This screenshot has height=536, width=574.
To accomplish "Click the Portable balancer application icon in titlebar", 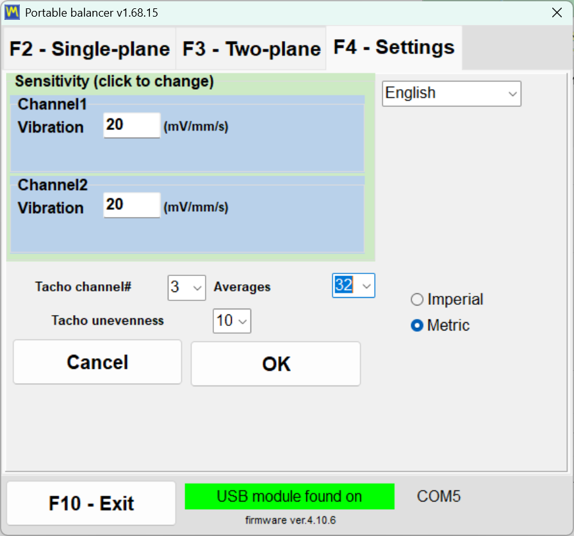I will tap(11, 12).
